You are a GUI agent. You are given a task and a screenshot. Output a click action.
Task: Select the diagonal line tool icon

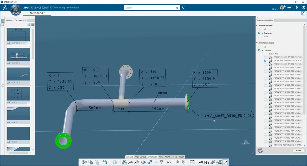(225, 162)
